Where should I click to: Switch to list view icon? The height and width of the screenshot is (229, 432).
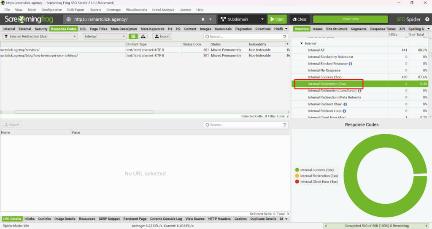coord(133,36)
